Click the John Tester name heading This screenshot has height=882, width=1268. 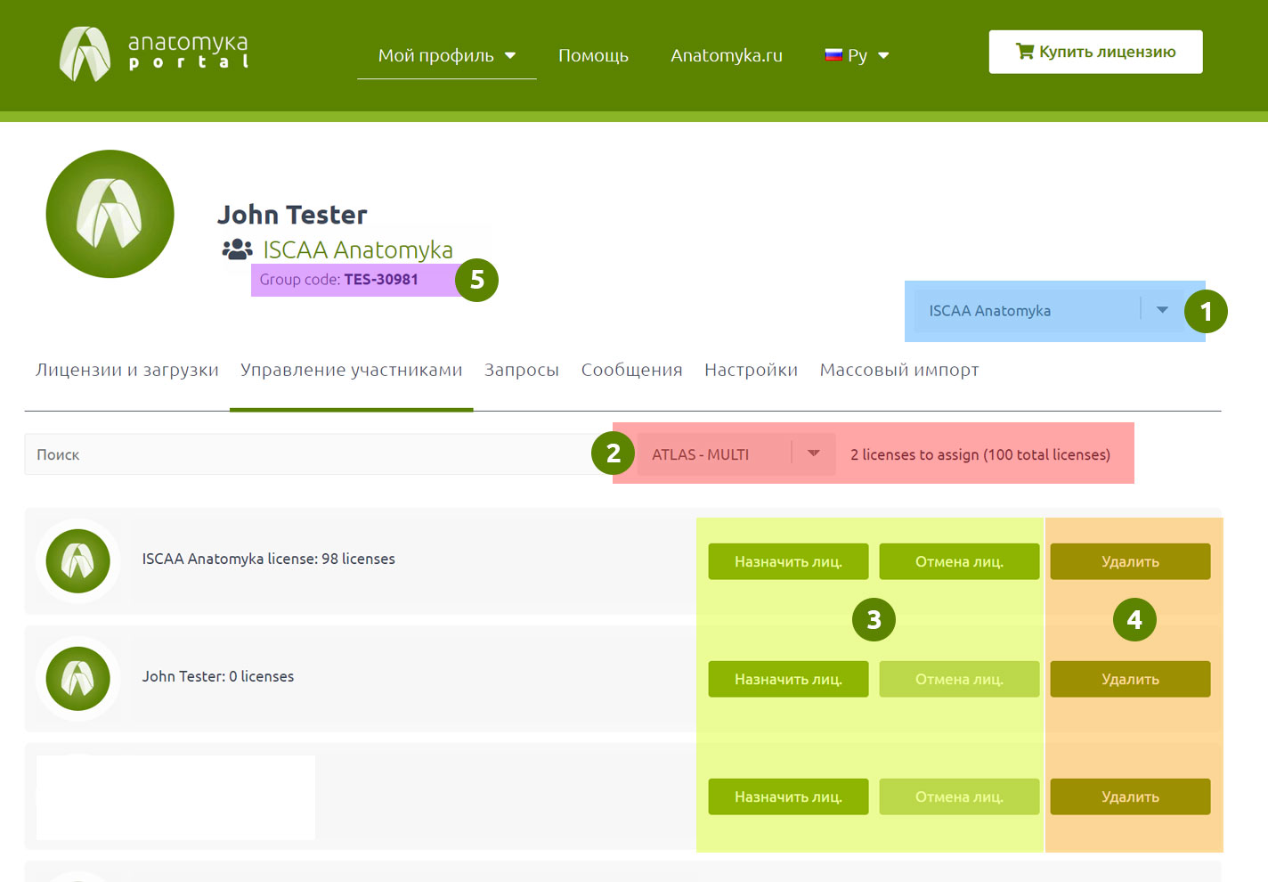[x=292, y=215]
